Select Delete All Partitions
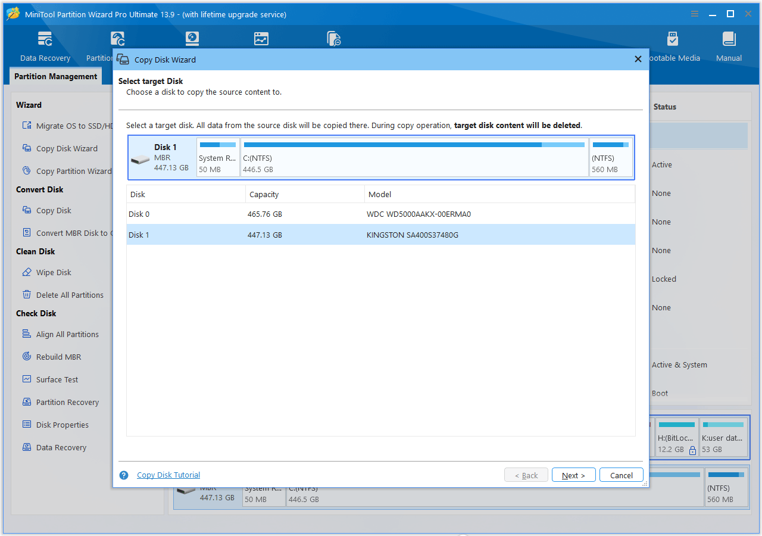The image size is (762, 536). coord(63,295)
